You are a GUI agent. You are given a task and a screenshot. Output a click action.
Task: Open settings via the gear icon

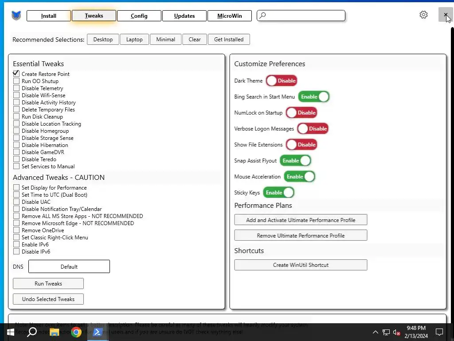pyautogui.click(x=423, y=15)
